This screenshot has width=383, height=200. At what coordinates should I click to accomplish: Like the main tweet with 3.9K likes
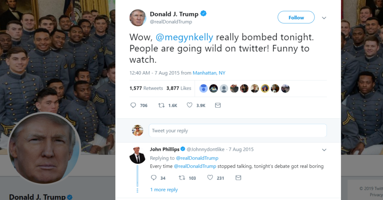pos(190,105)
